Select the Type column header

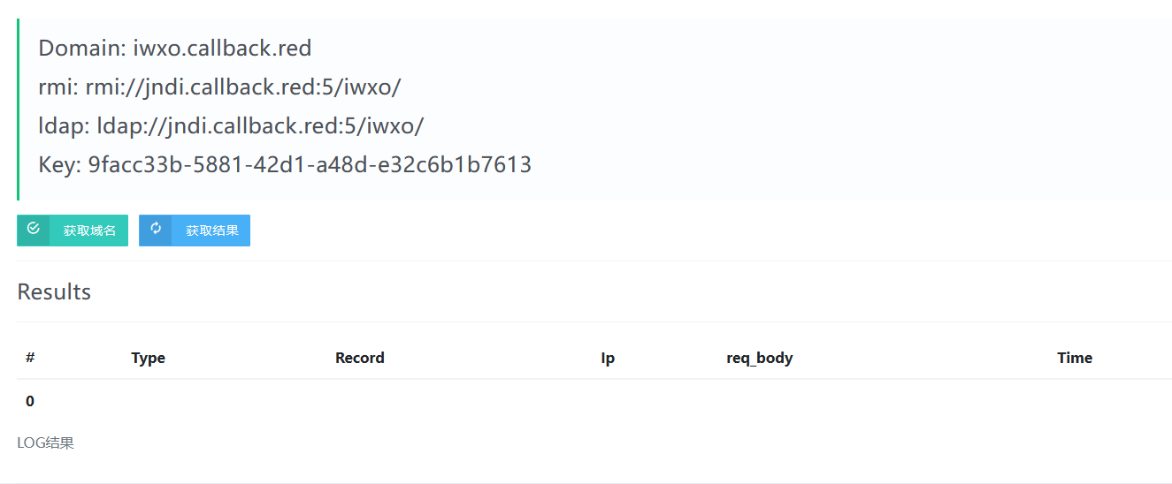click(x=148, y=358)
